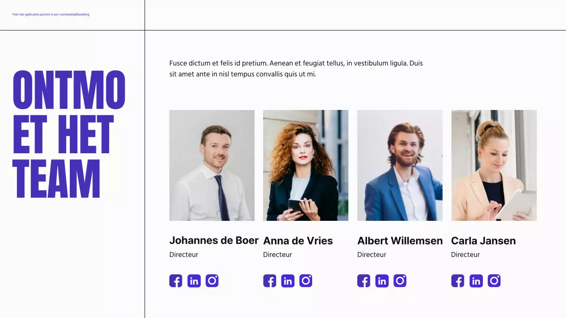Viewport: 566px width, 318px height.
Task: Open Albert Willemsen's LinkedIn icon
Action: (382, 281)
